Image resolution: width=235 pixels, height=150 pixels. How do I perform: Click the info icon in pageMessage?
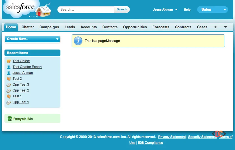click(78, 41)
